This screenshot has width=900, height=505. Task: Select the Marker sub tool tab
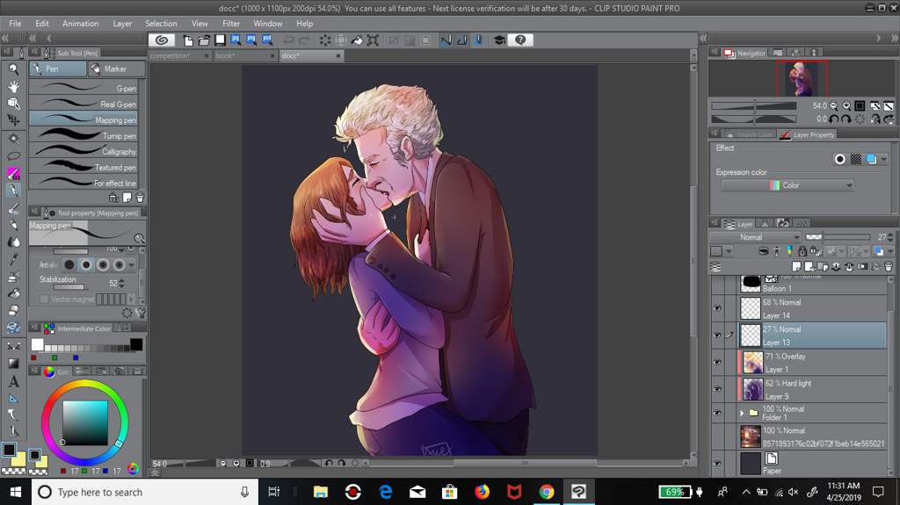click(117, 69)
